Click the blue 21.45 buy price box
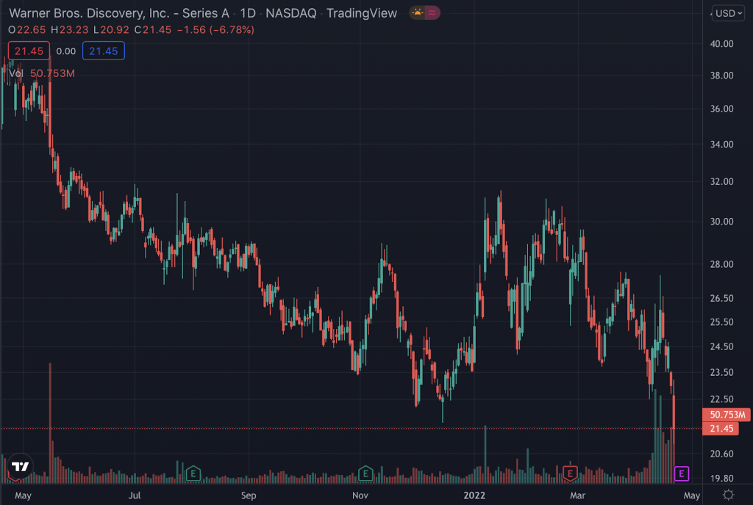Screen dimensions: 753x505 (103, 51)
